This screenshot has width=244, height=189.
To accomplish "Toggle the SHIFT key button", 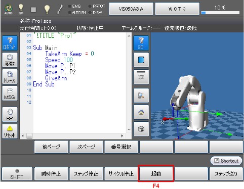I will [x=17, y=174].
